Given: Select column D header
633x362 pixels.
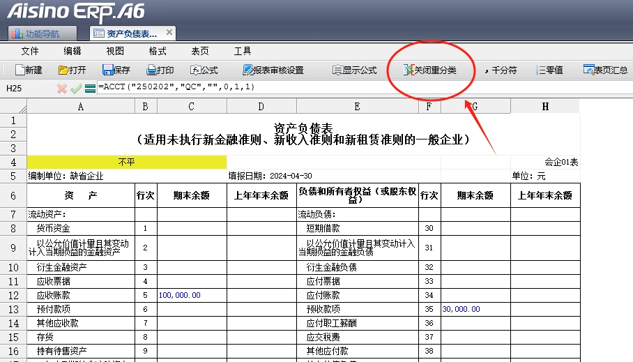Looking at the screenshot, I should coord(261,107).
